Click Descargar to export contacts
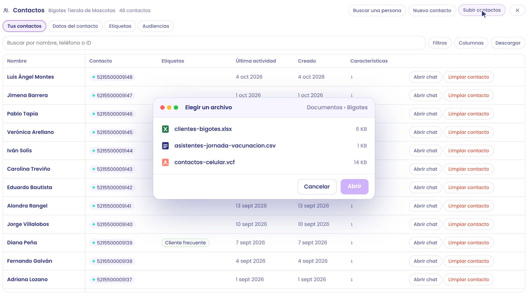The height and width of the screenshot is (297, 528). point(508,43)
